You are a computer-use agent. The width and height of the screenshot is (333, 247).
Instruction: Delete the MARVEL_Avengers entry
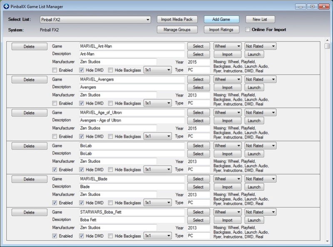(x=29, y=80)
